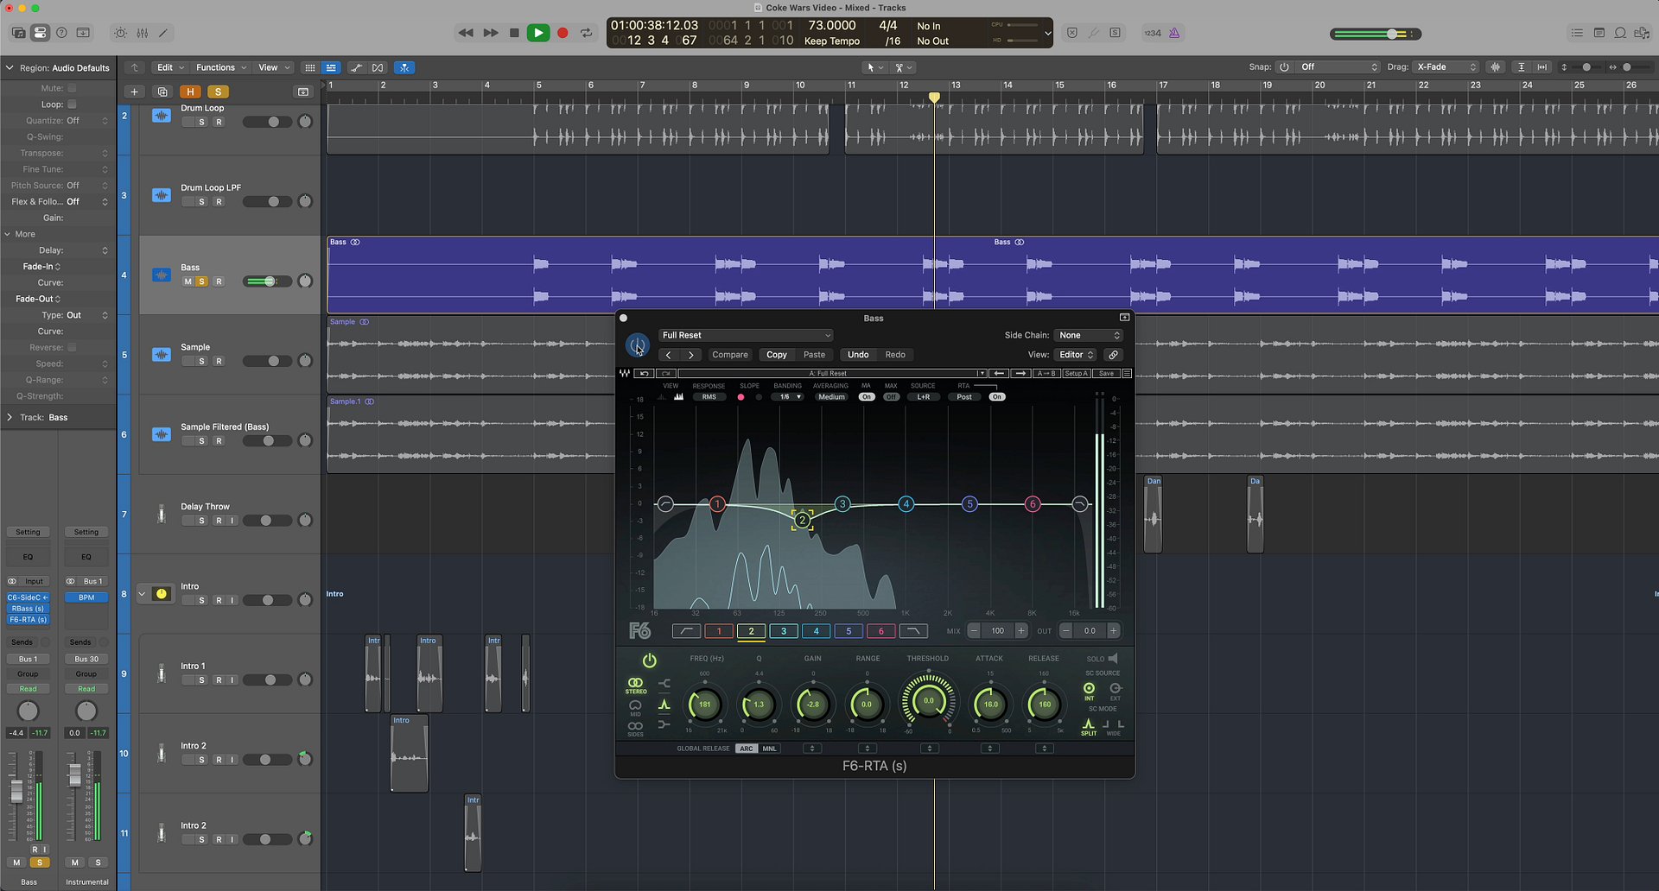Viewport: 1659px width, 891px height.
Task: Expand the Track: Bass disclosure triangle
Action: tap(10, 417)
